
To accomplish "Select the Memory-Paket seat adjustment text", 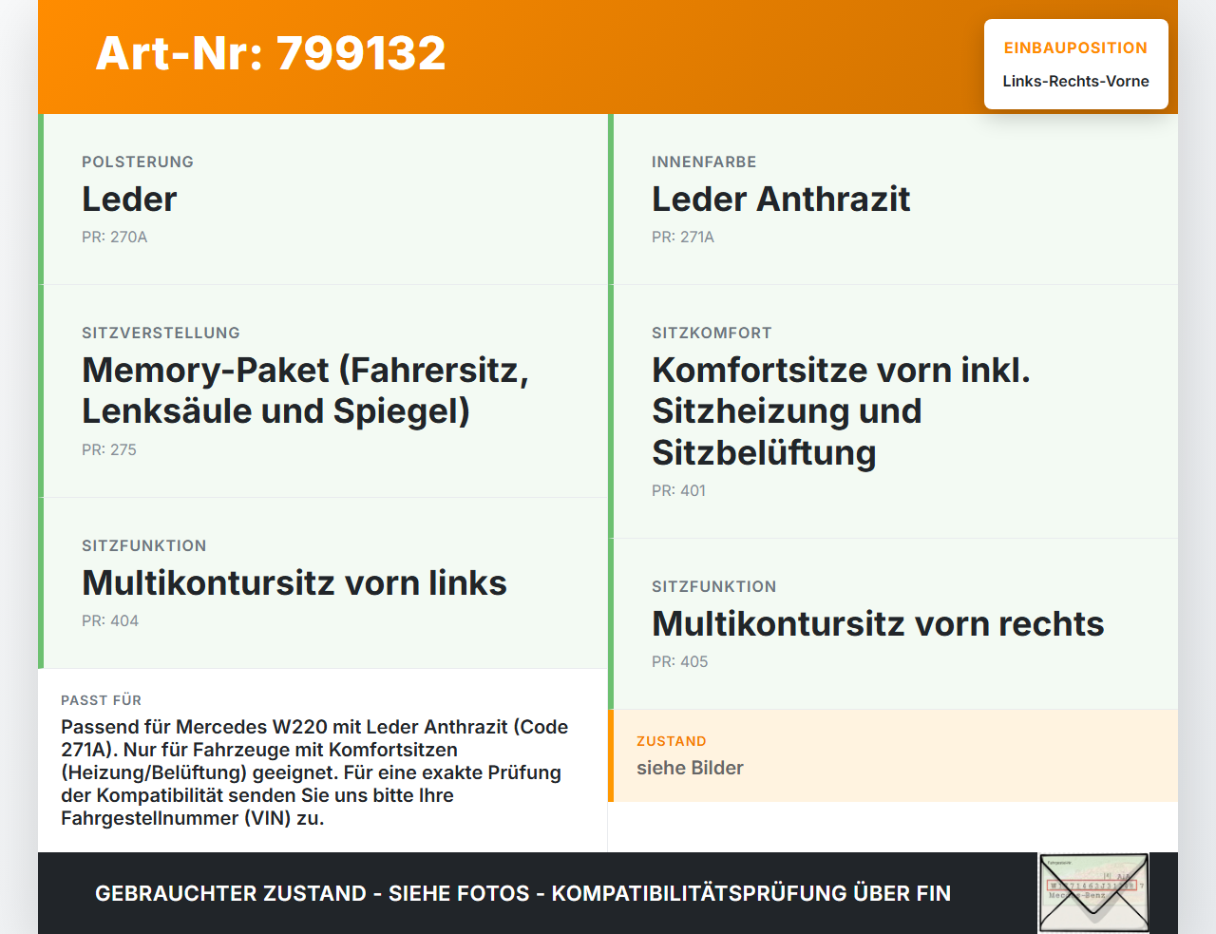I will tap(305, 391).
